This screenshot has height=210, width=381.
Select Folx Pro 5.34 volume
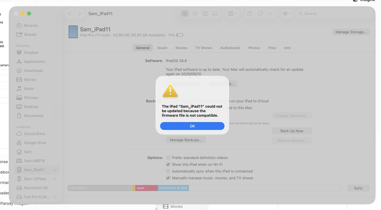click(37, 197)
